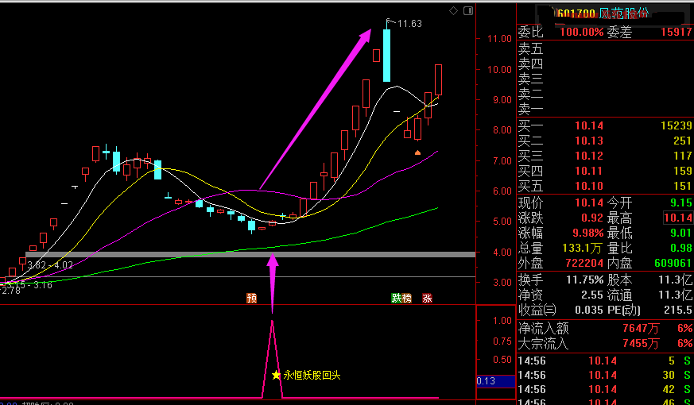Click the boxed 最高 value 10.14
Screen dimensions: 694x405
coord(677,218)
